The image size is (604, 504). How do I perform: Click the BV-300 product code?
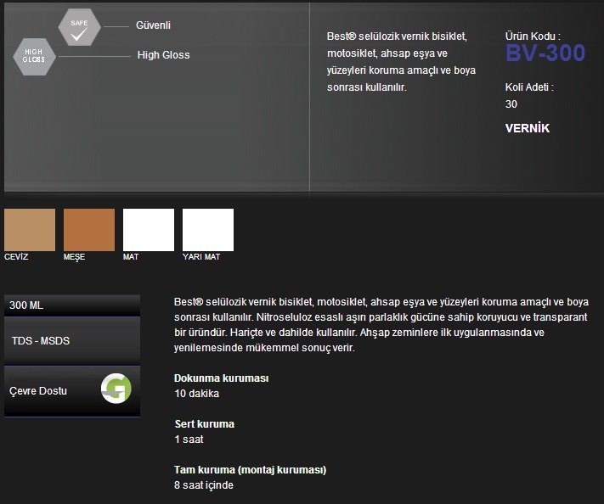545,53
